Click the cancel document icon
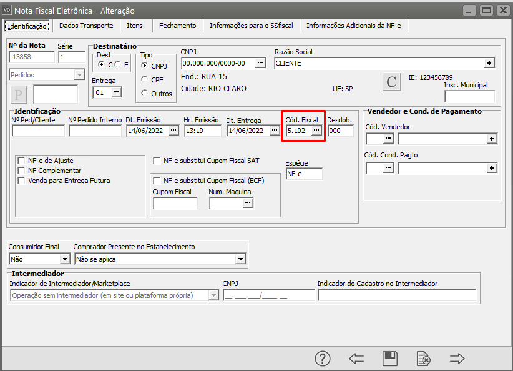Image resolution: width=513 pixels, height=371 pixels. coord(424,359)
